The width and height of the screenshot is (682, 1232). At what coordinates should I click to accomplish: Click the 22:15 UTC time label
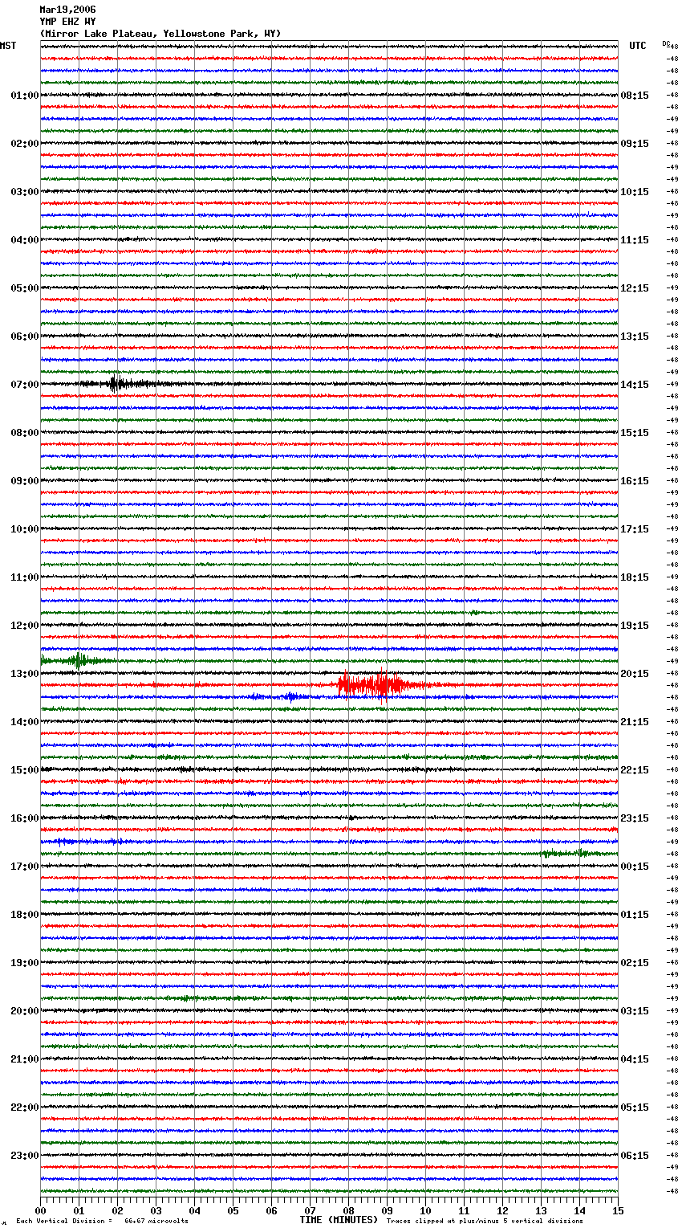coord(635,770)
